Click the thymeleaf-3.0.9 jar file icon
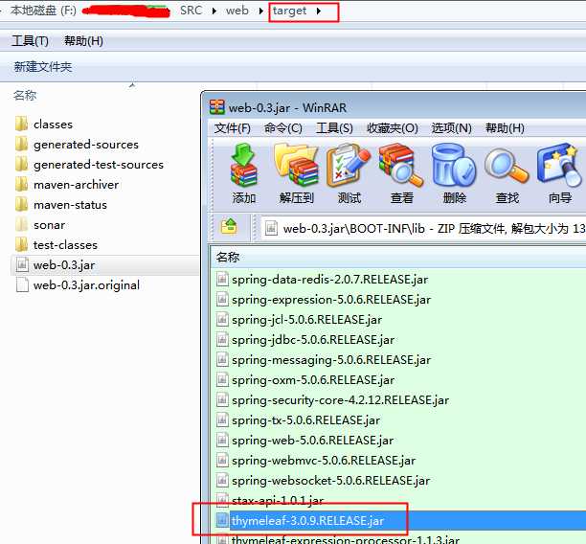This screenshot has height=544, width=586. pos(222,520)
